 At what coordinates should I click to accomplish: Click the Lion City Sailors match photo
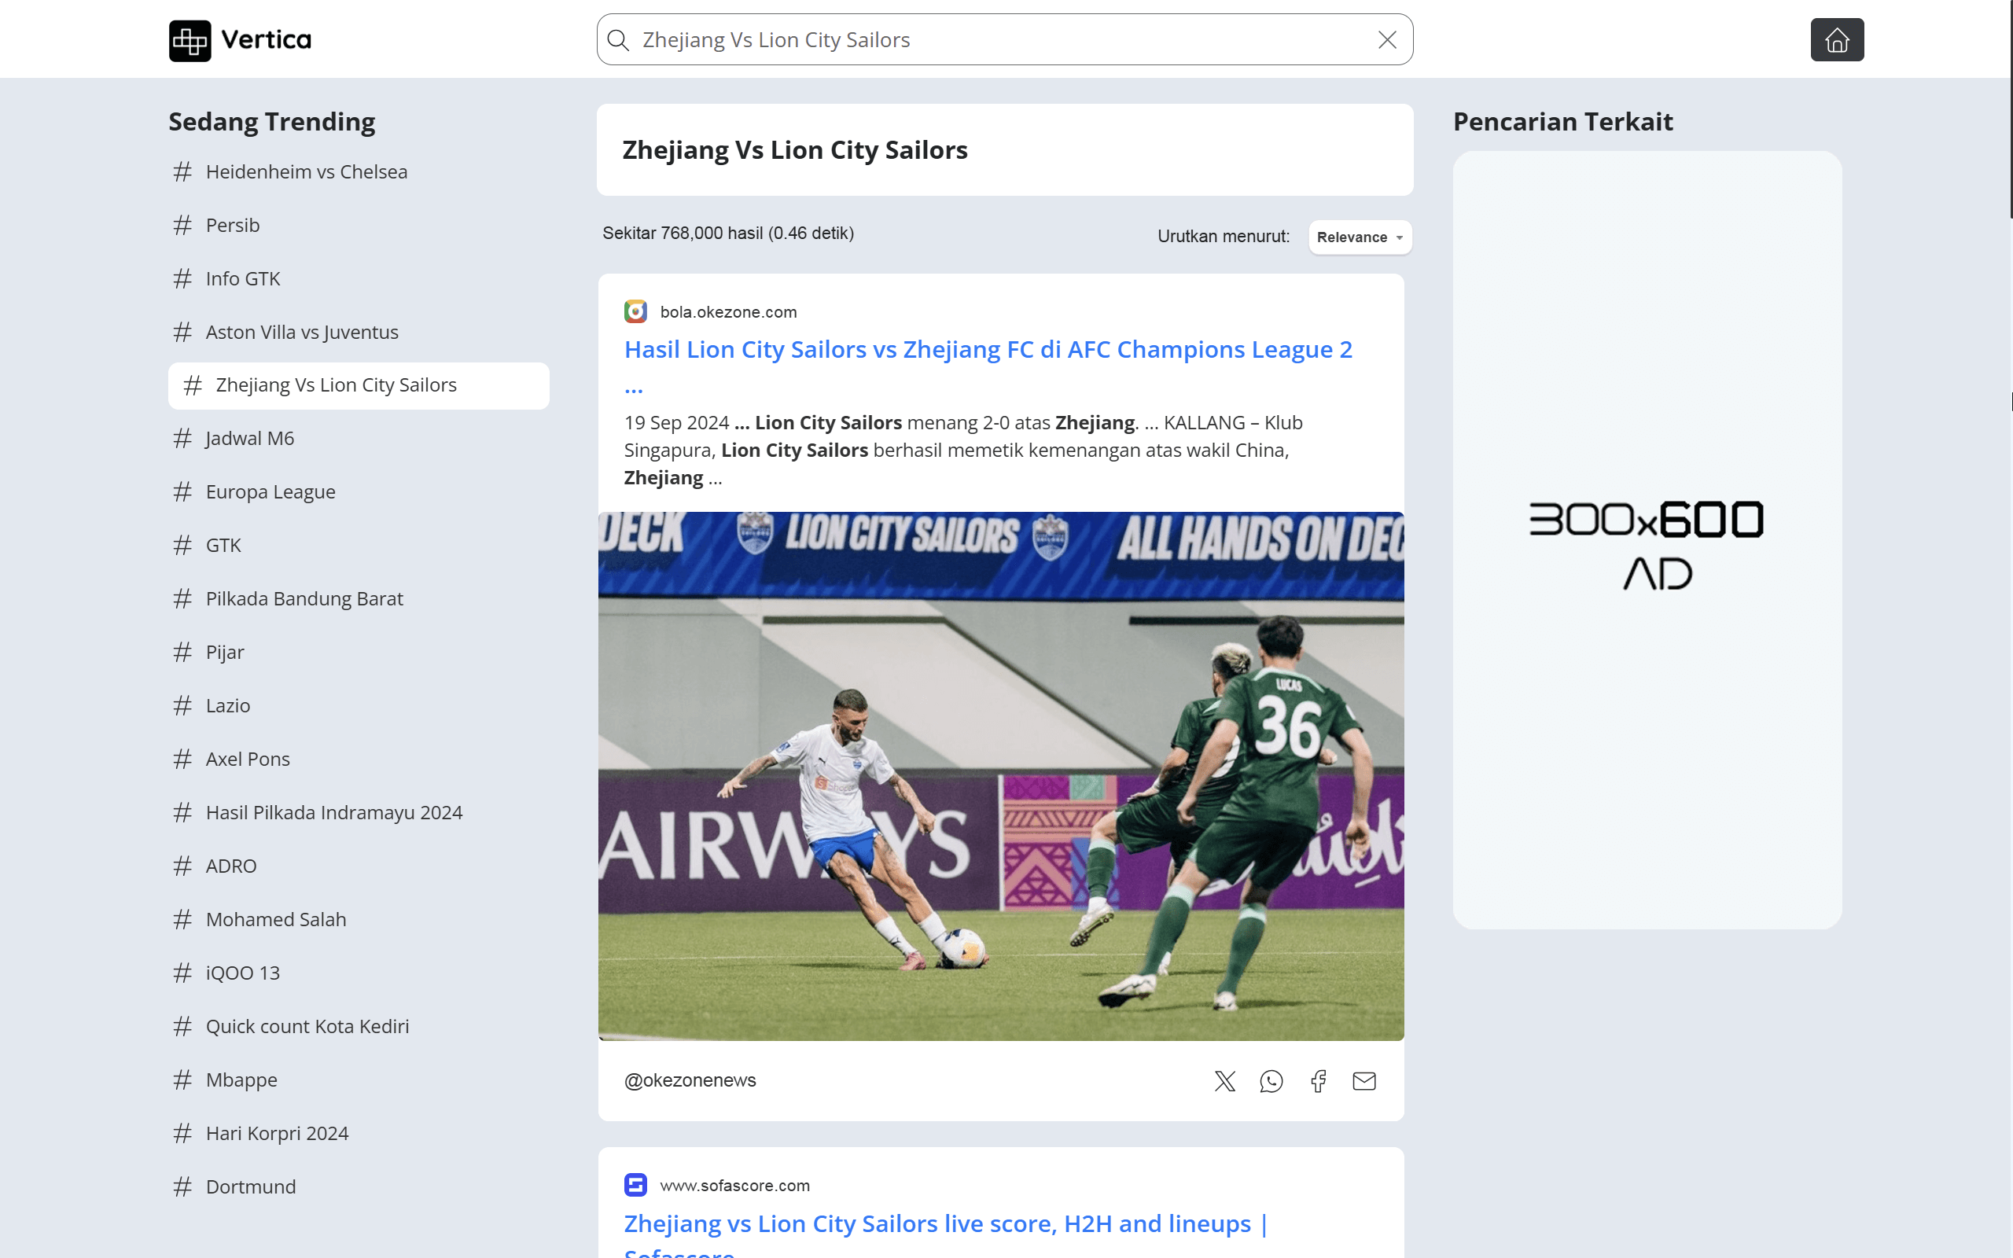tap(1001, 775)
